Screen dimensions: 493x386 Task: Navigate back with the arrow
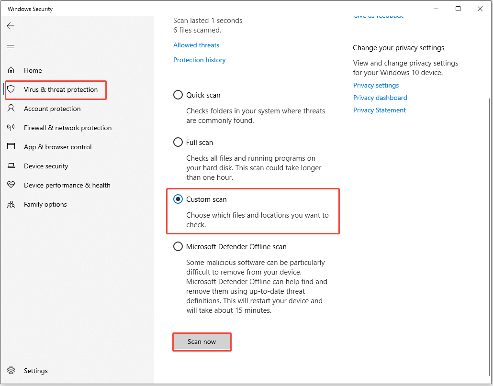[x=11, y=26]
